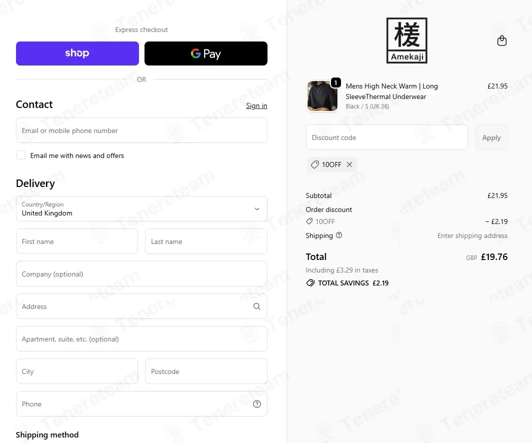Click the quantity badge on product image
This screenshot has height=443, width=532.
[335, 82]
